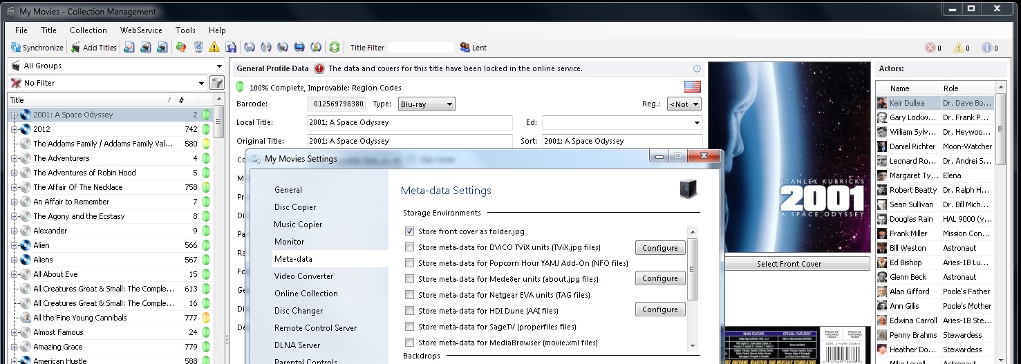This screenshot has width=1021, height=364.
Task: Uncheck Store front cover as folder.jpg
Action: [410, 231]
